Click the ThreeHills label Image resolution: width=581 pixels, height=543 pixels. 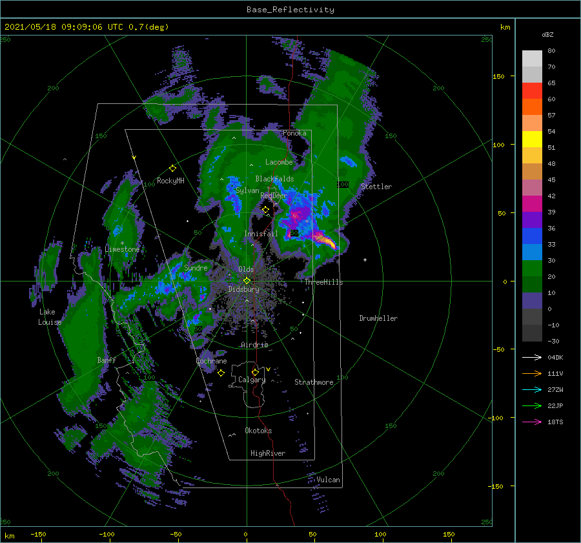click(x=323, y=282)
